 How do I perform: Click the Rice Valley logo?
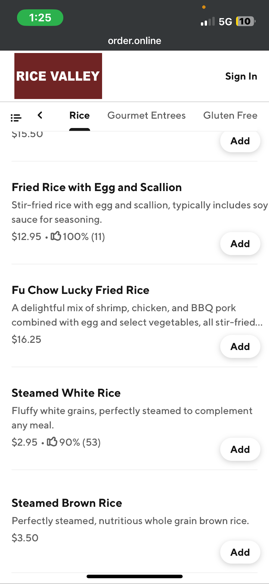[x=58, y=76]
